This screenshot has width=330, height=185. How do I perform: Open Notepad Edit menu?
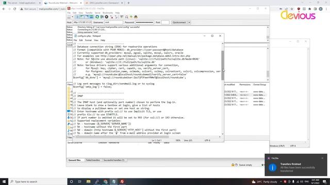click(x=81, y=40)
